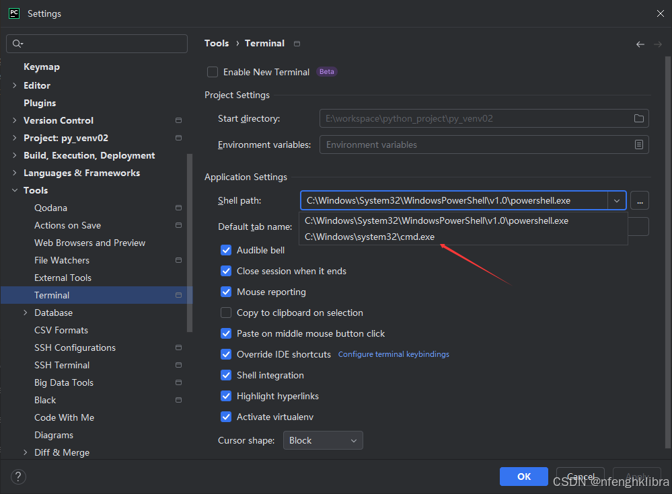This screenshot has height=494, width=672.
Task: Expand the Version Control node
Action: coord(15,120)
